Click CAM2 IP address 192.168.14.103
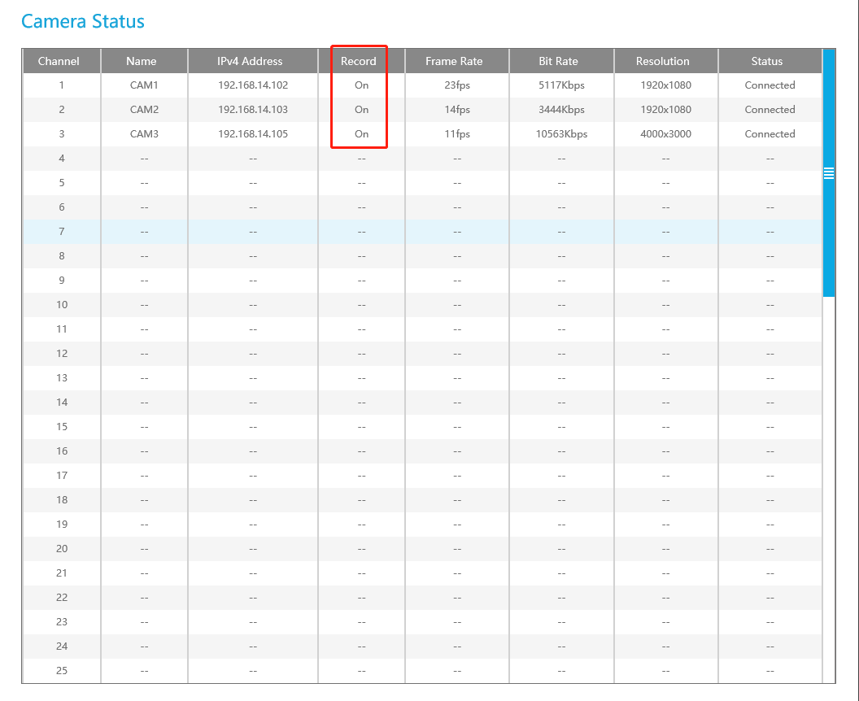The image size is (859, 701). tap(252, 110)
